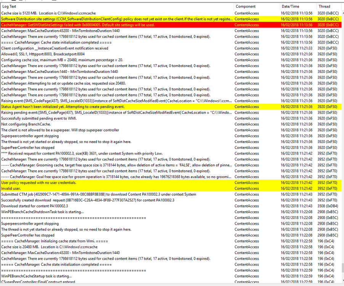
Task: Select 'Allowed:0, SSL:1, Httpport:8003' log row
Action: click(171, 54)
